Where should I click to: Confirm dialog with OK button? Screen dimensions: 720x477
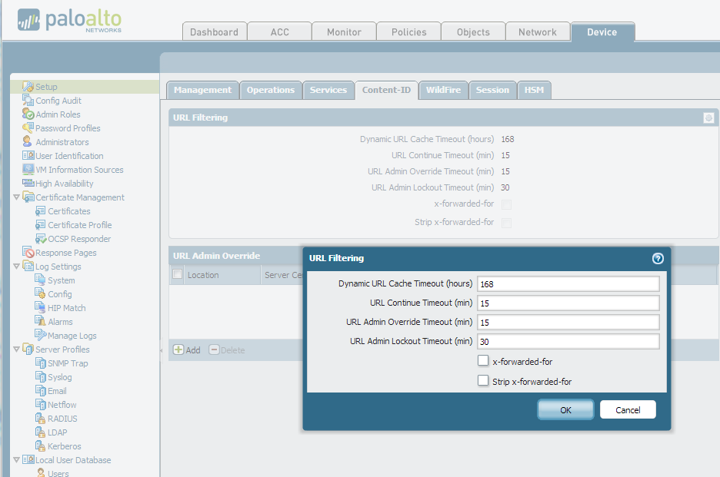click(x=565, y=409)
